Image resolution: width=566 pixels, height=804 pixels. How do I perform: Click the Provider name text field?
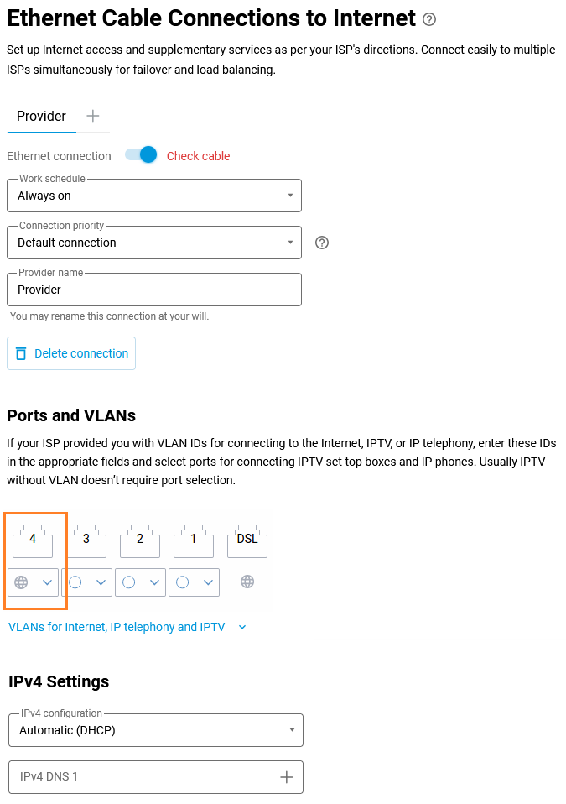coord(154,290)
